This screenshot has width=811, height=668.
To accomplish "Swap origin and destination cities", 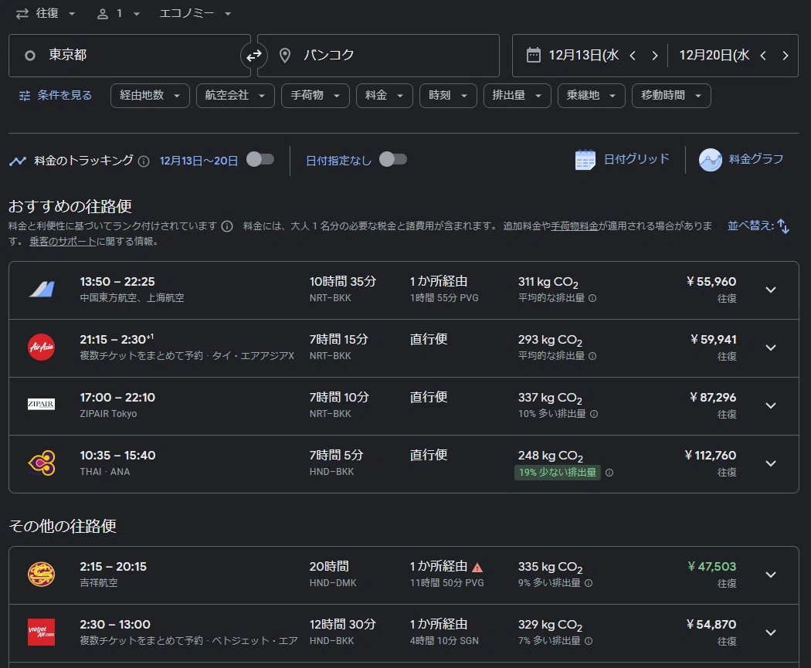I will click(x=254, y=56).
